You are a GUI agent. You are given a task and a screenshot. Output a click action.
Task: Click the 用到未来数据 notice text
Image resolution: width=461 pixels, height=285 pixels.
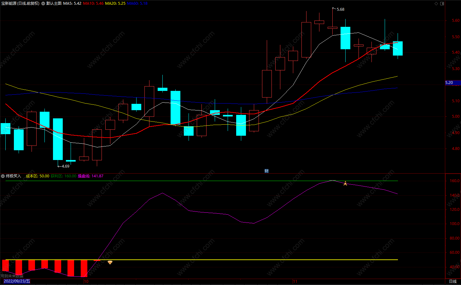[x=12, y=276]
